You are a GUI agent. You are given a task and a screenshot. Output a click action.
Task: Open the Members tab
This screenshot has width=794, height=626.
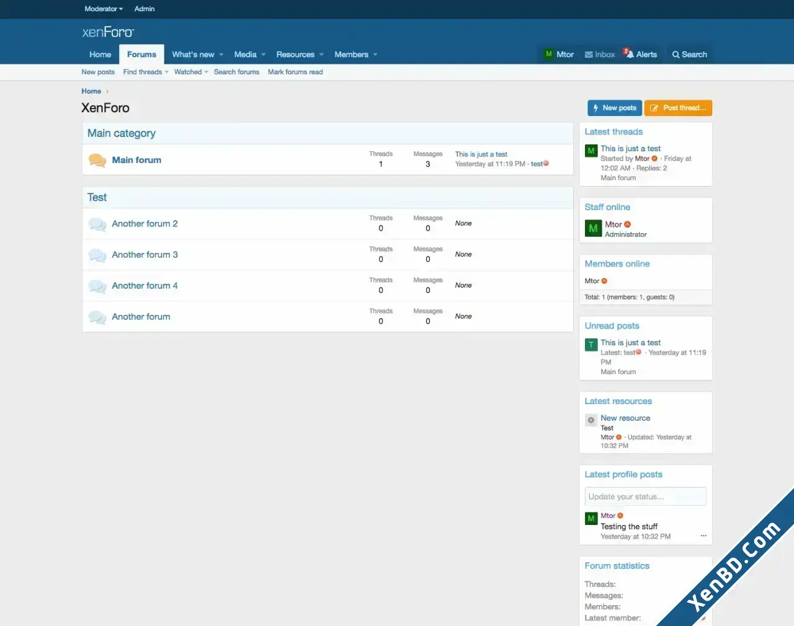(x=351, y=55)
